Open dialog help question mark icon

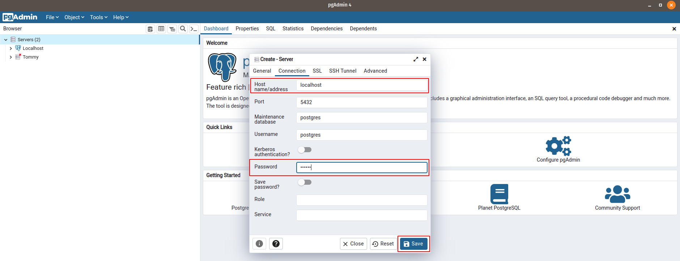[276, 244]
